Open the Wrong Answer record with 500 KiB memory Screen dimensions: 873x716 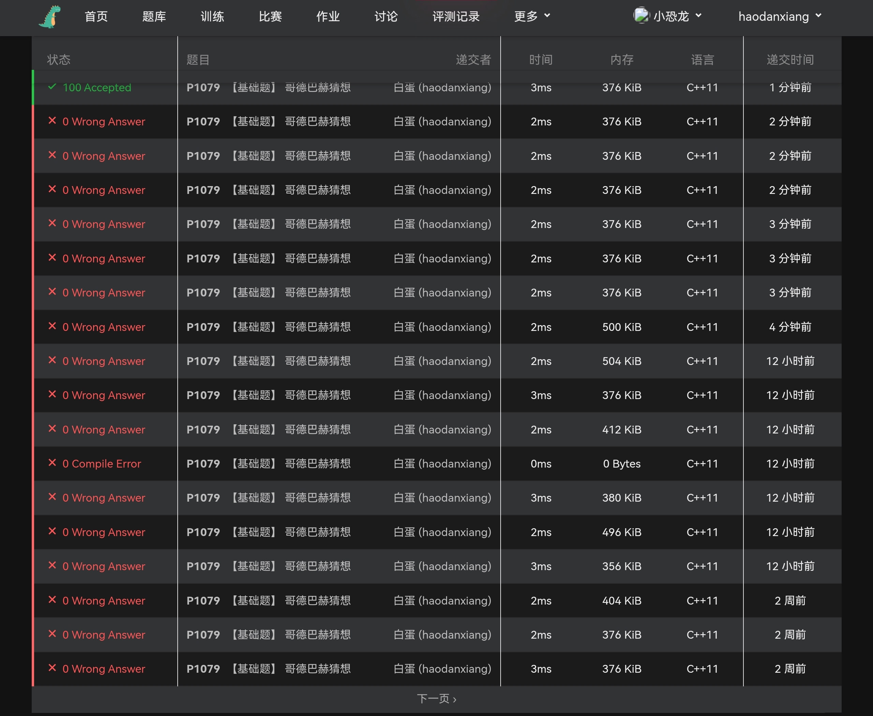pos(104,327)
